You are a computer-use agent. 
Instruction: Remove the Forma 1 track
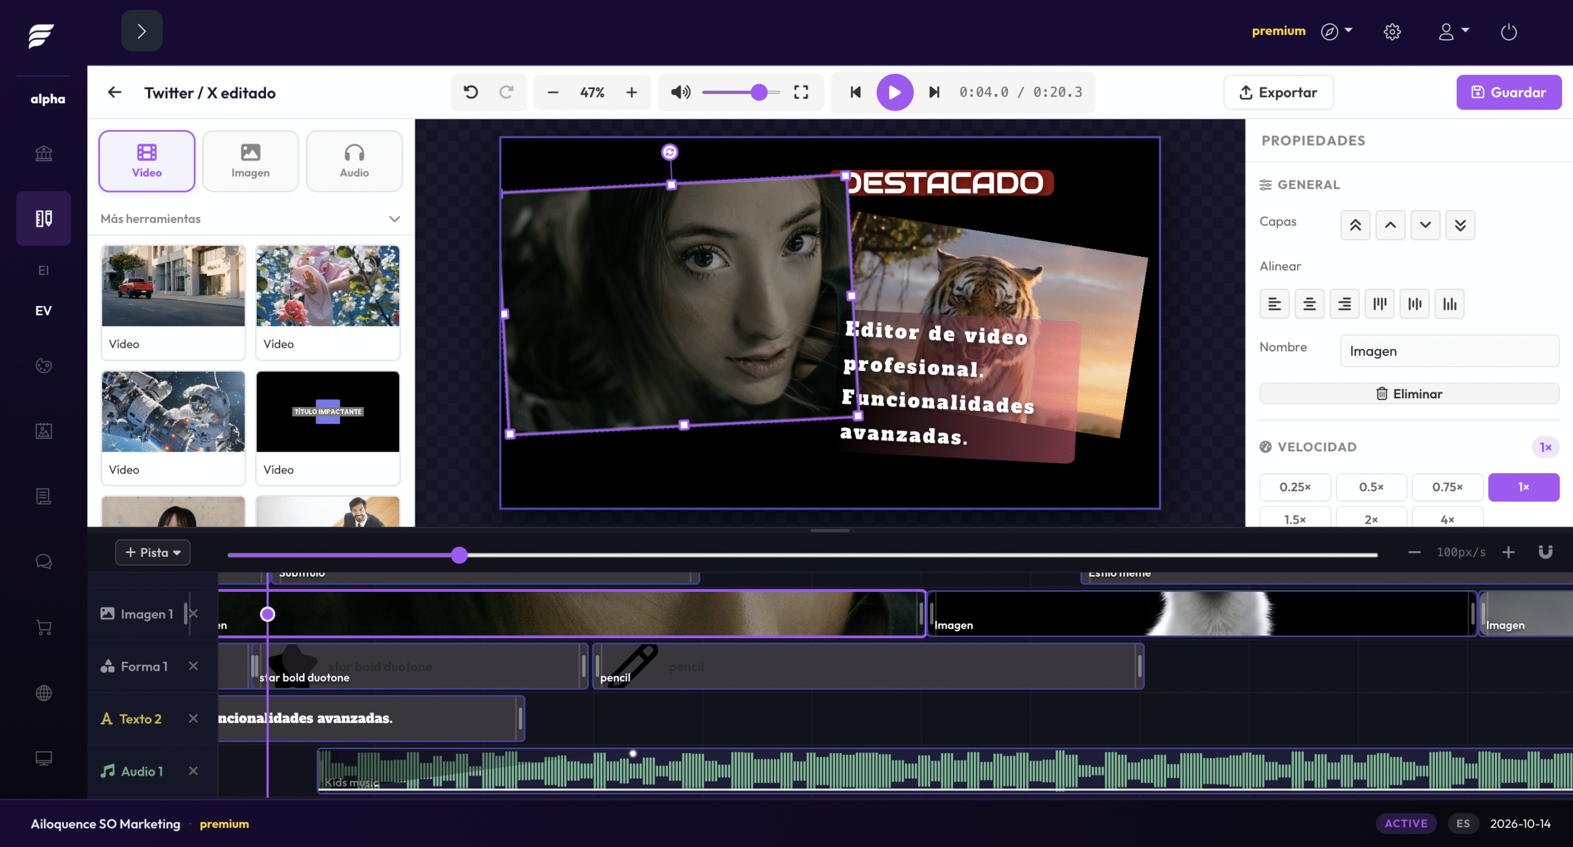(193, 666)
